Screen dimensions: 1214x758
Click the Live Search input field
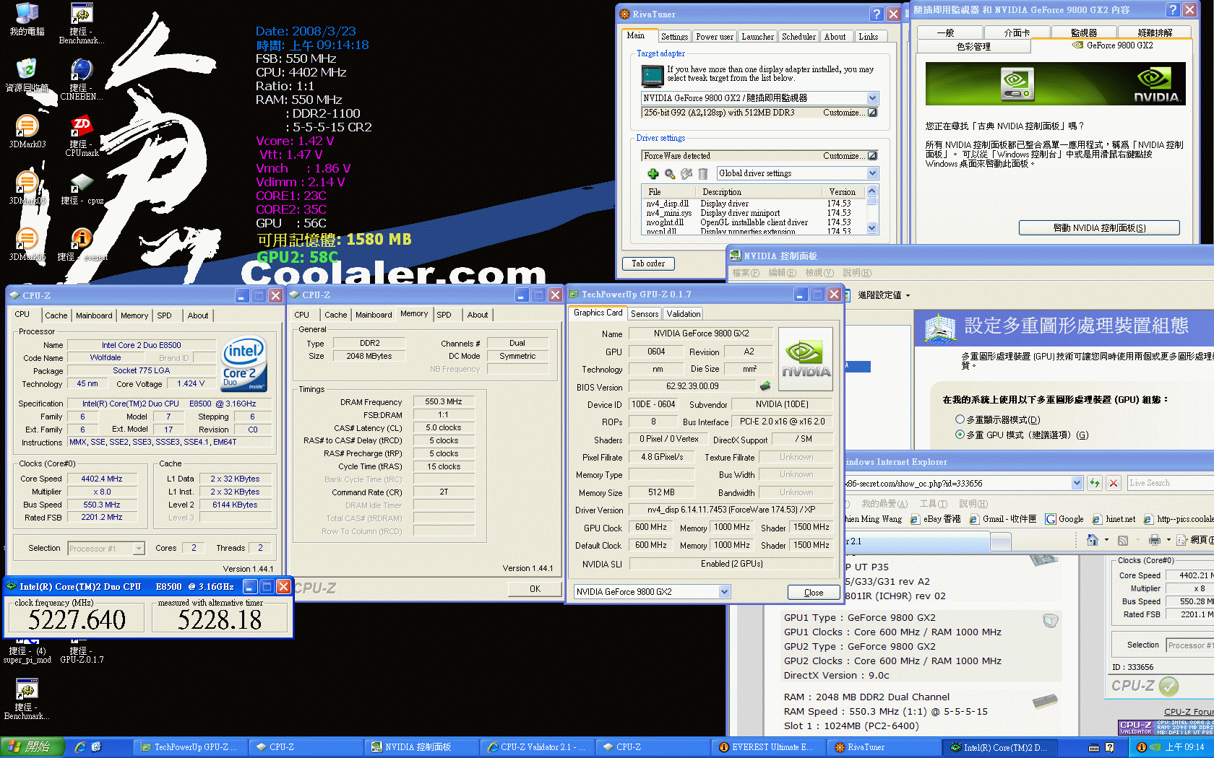coord(1171,483)
